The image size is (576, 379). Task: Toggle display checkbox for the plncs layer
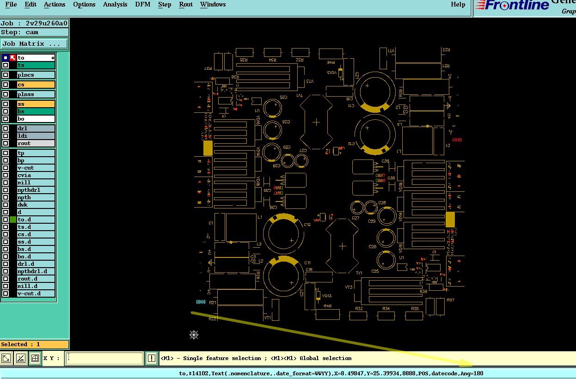[6, 75]
